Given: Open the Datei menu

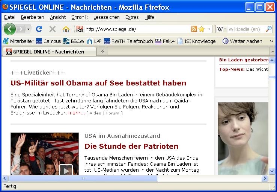Looking at the screenshot, I should [10, 17].
